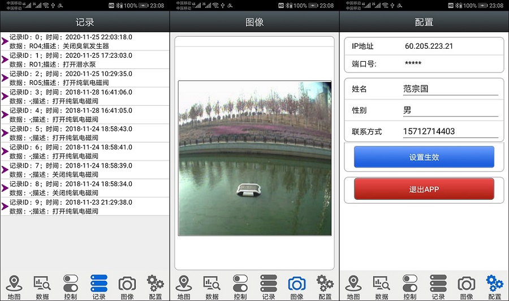Tap the IP地址 value 60.205.223.21
This screenshot has width=509, height=301.
tap(429, 46)
